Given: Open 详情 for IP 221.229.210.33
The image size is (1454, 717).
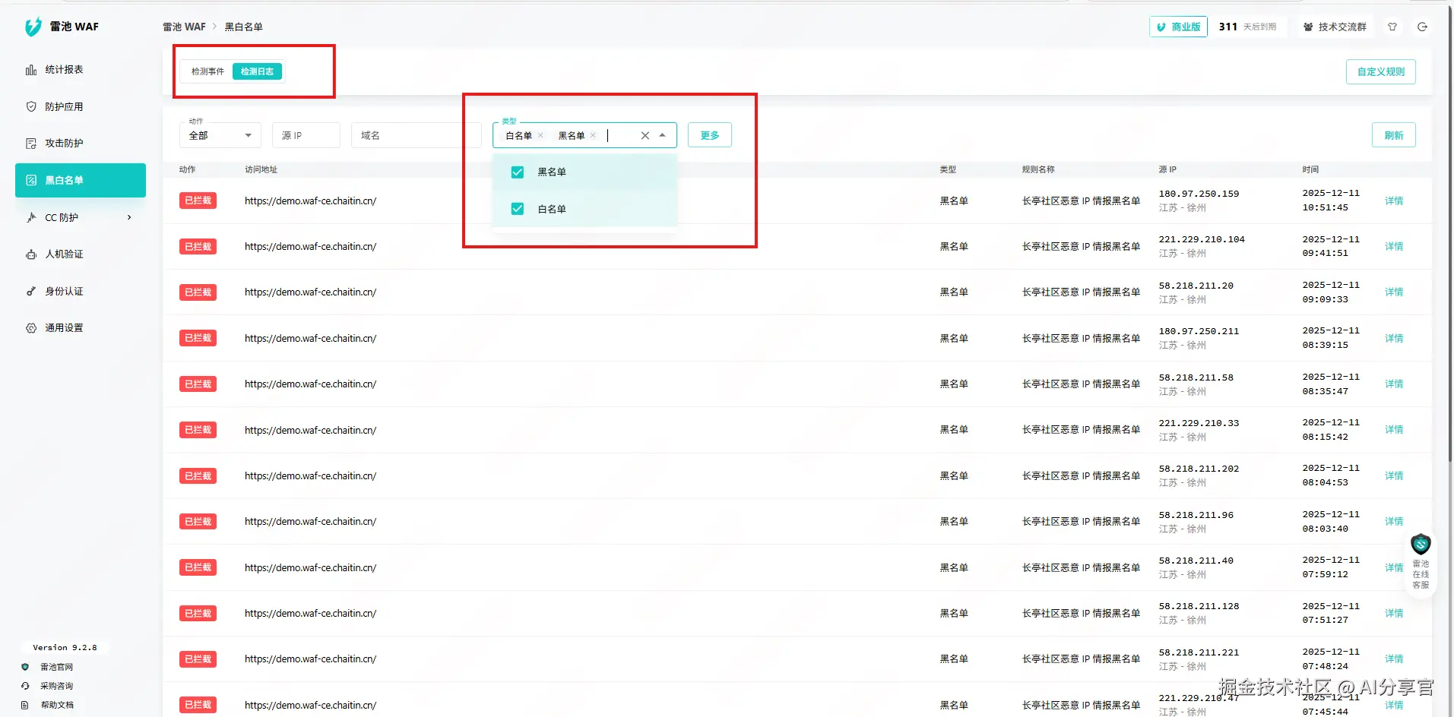Looking at the screenshot, I should point(1394,430).
